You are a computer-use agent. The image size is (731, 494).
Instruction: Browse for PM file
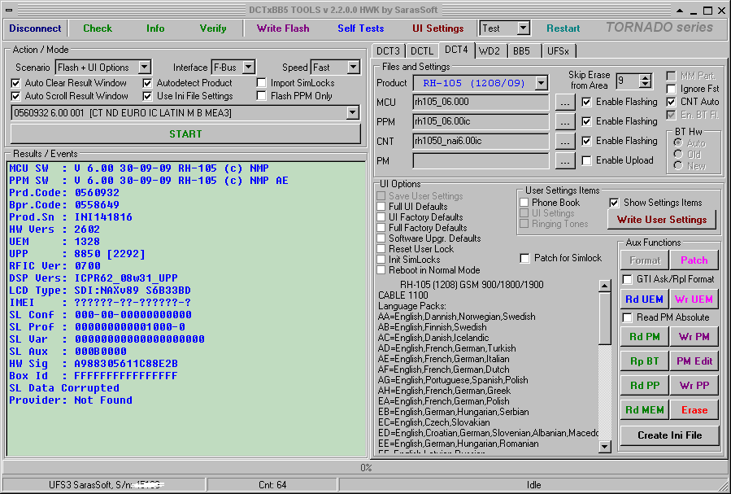click(565, 161)
